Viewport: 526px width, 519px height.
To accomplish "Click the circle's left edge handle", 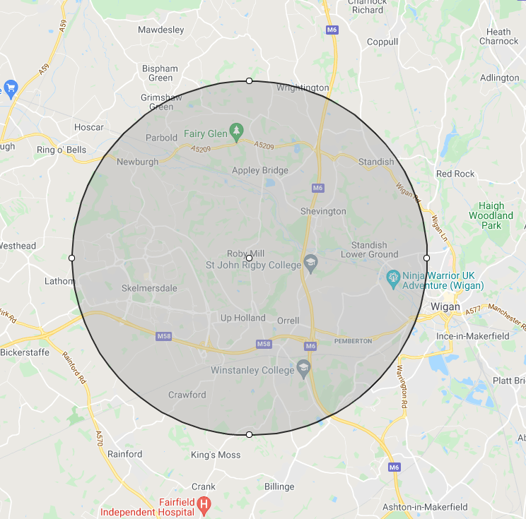I will (x=71, y=258).
